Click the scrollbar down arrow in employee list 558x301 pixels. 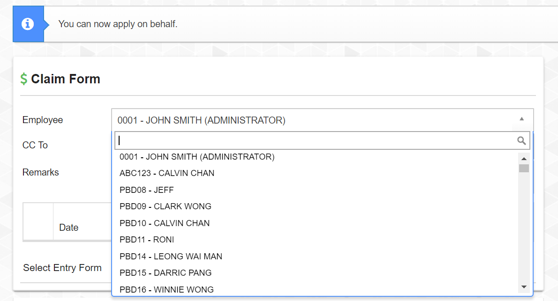[x=524, y=286]
